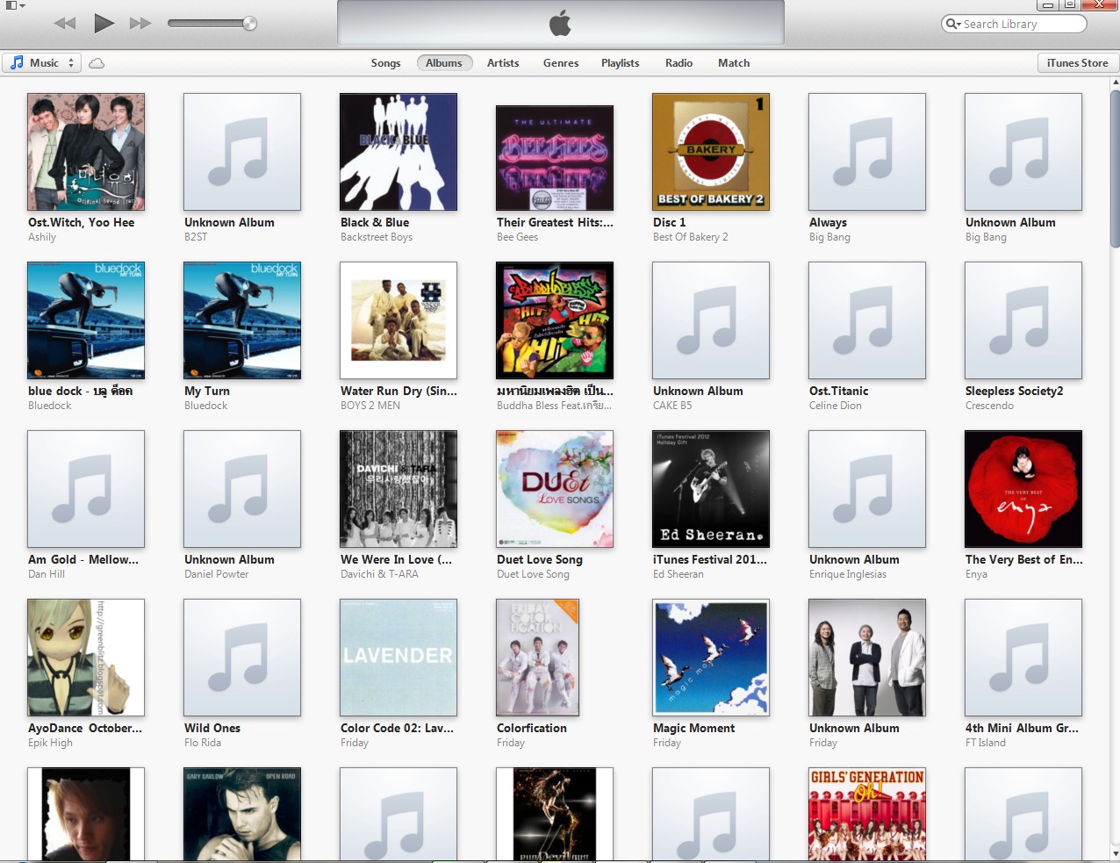Open the Magic Moment album cover
The image size is (1120, 863).
[x=711, y=658]
